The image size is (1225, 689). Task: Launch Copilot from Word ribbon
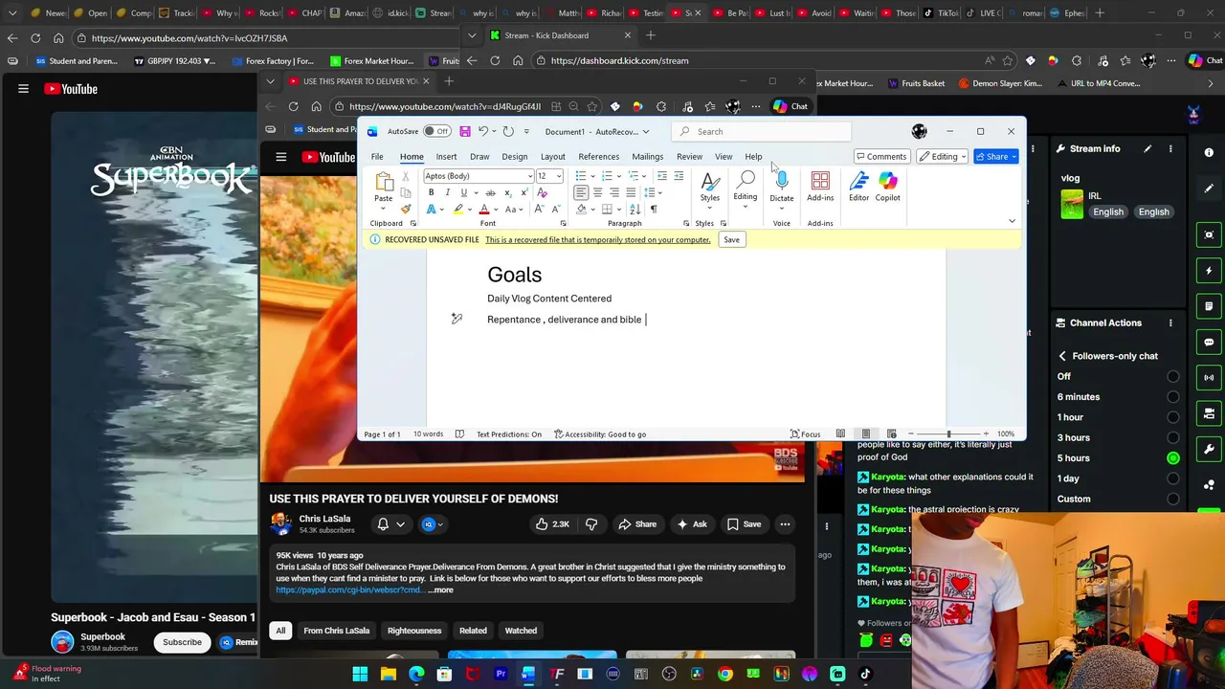coord(888,187)
